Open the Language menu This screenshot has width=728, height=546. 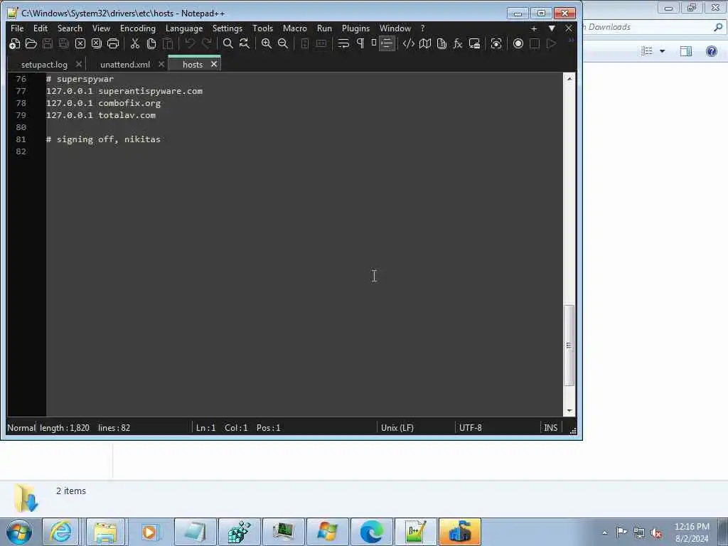(x=184, y=28)
